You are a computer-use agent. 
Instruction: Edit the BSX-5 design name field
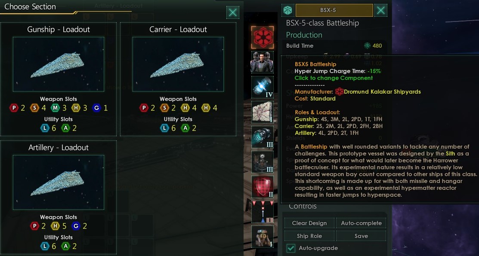(x=334, y=10)
